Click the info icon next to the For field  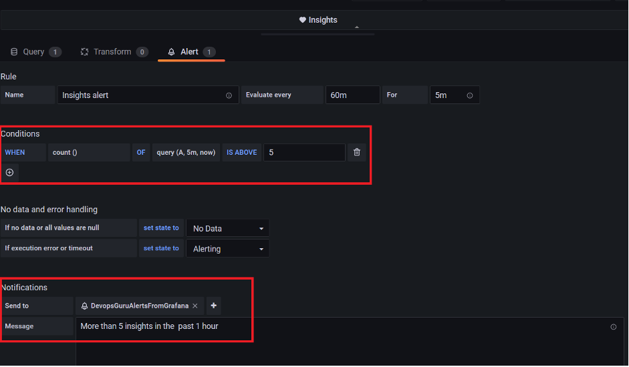pos(470,95)
